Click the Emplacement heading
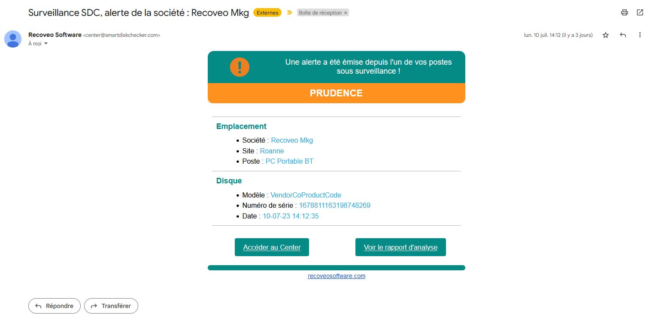 [x=241, y=126]
